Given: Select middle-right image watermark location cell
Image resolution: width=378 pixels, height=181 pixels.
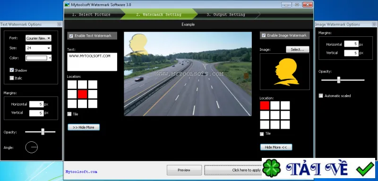Looking at the screenshot, I should click(x=285, y=115).
